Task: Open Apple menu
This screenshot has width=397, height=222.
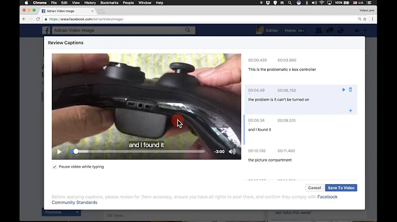Action: pos(26,3)
